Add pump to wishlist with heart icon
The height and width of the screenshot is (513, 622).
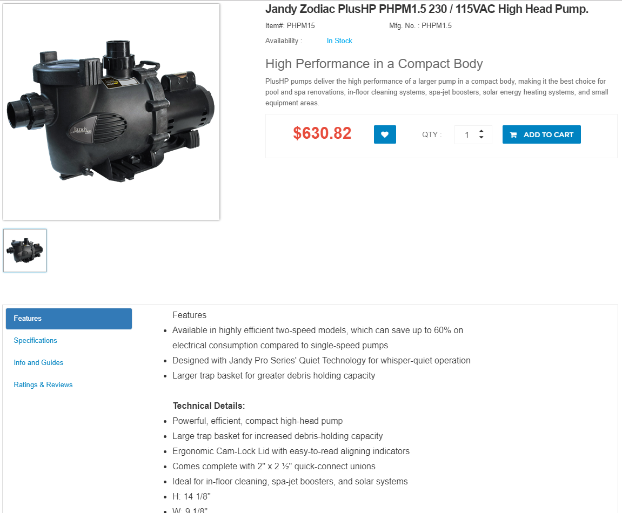(385, 134)
